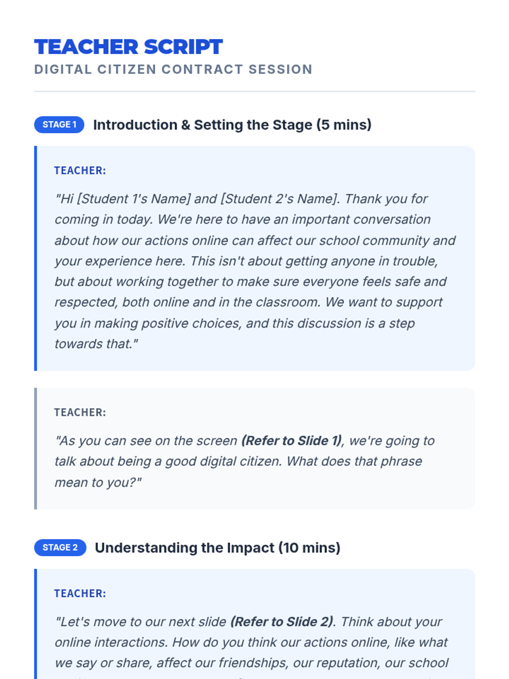The height and width of the screenshot is (679, 509).
Task: Click the STAGE 2 badge
Action: click(60, 547)
